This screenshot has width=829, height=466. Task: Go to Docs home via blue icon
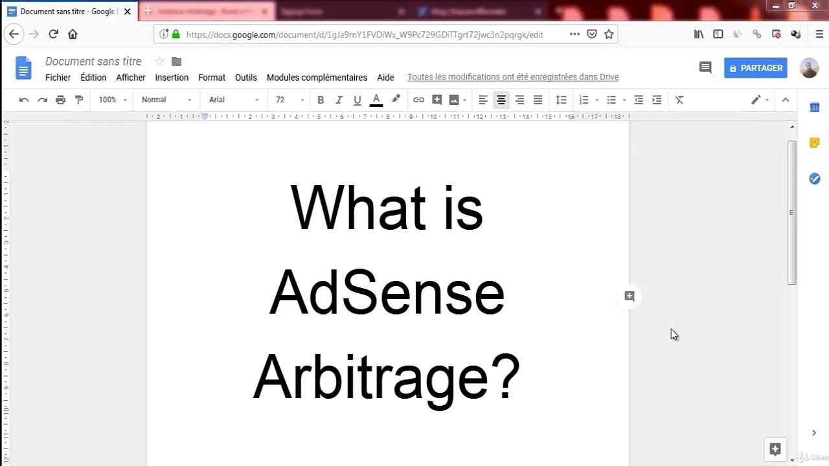coord(23,68)
